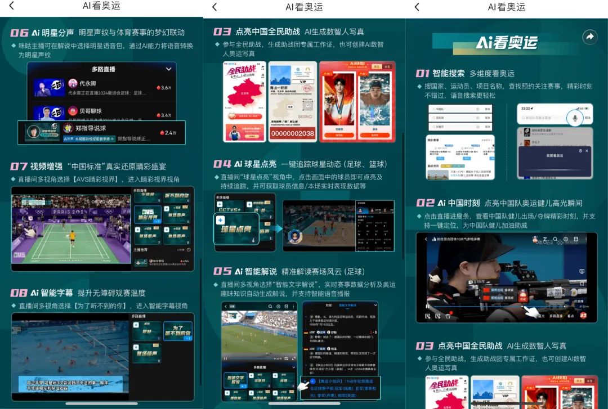Viewport: 608px width, 409px height.
Task: Open the three-dot menu above the football video
Action: coord(293,306)
